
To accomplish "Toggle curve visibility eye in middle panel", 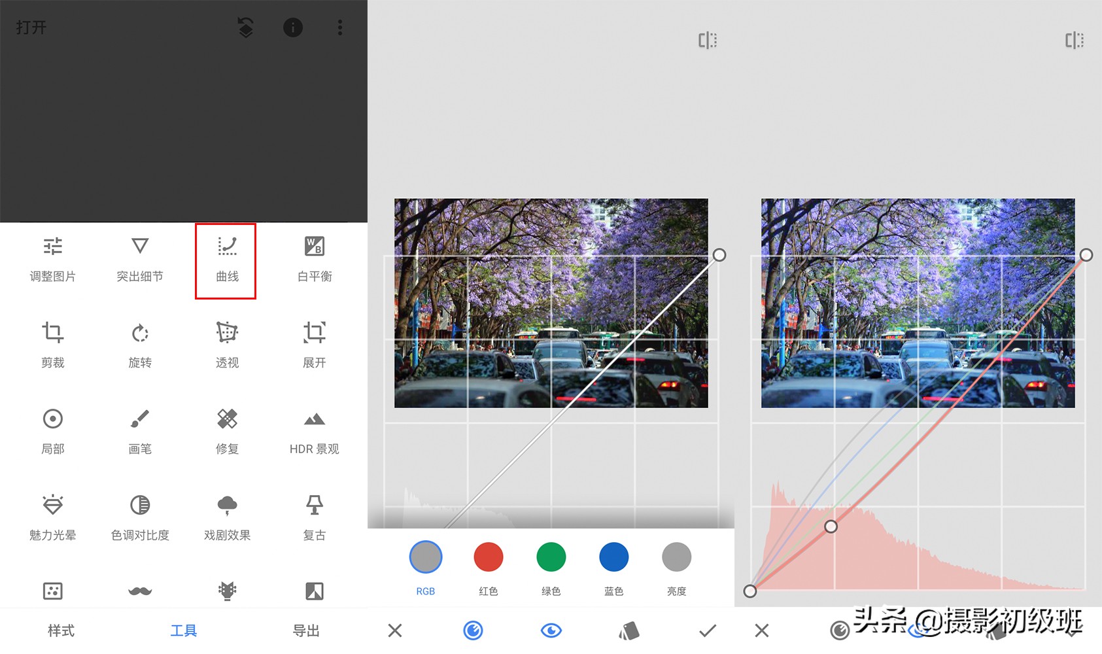I will [x=551, y=630].
